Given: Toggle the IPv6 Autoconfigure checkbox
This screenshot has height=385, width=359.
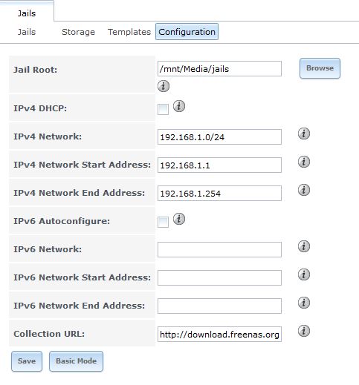Looking at the screenshot, I should tap(163, 222).
